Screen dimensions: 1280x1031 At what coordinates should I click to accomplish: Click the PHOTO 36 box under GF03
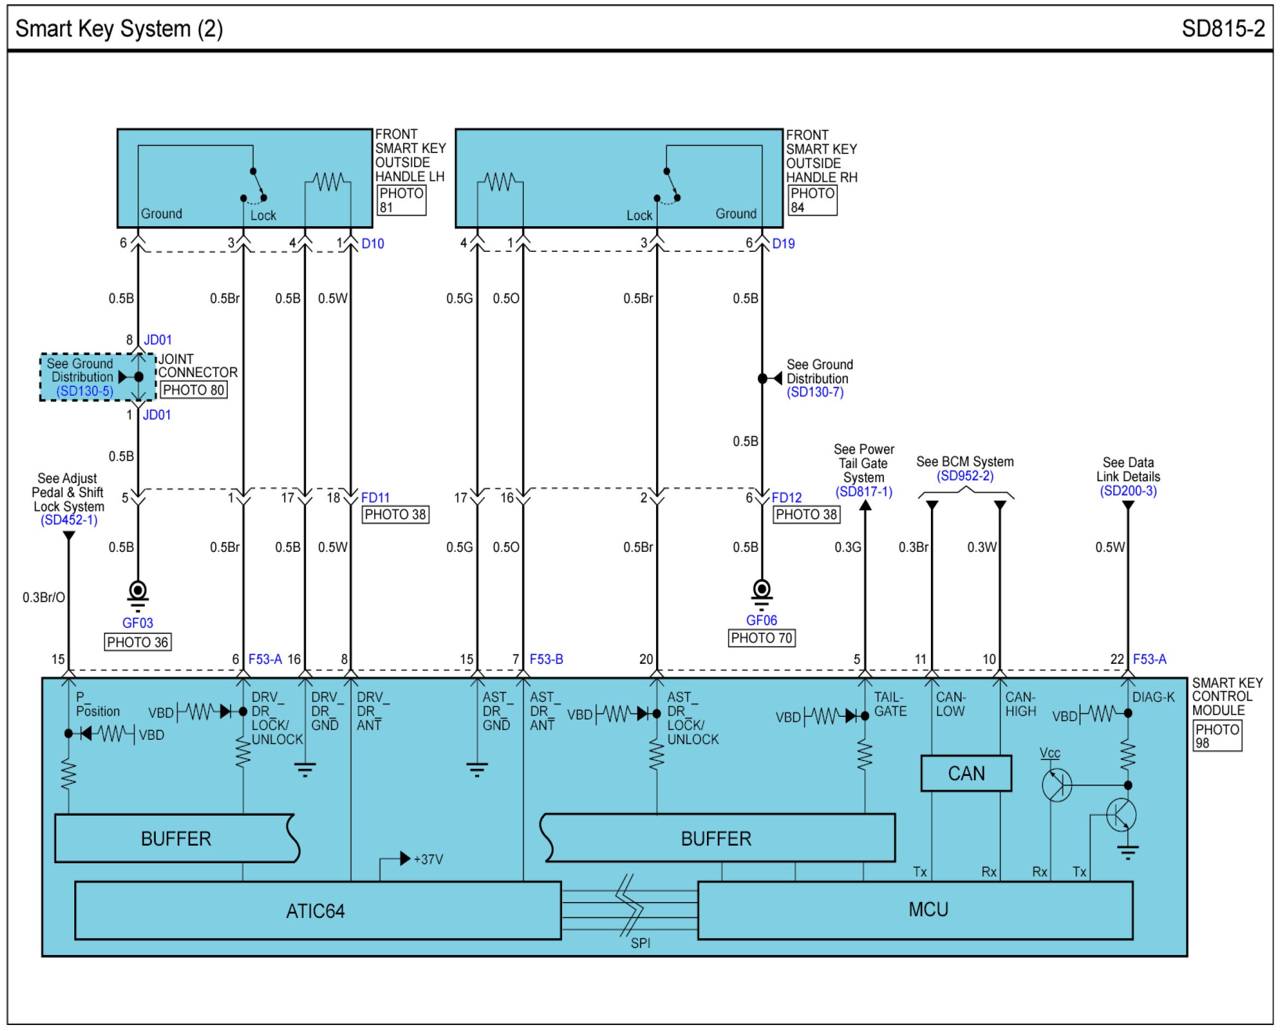138,642
